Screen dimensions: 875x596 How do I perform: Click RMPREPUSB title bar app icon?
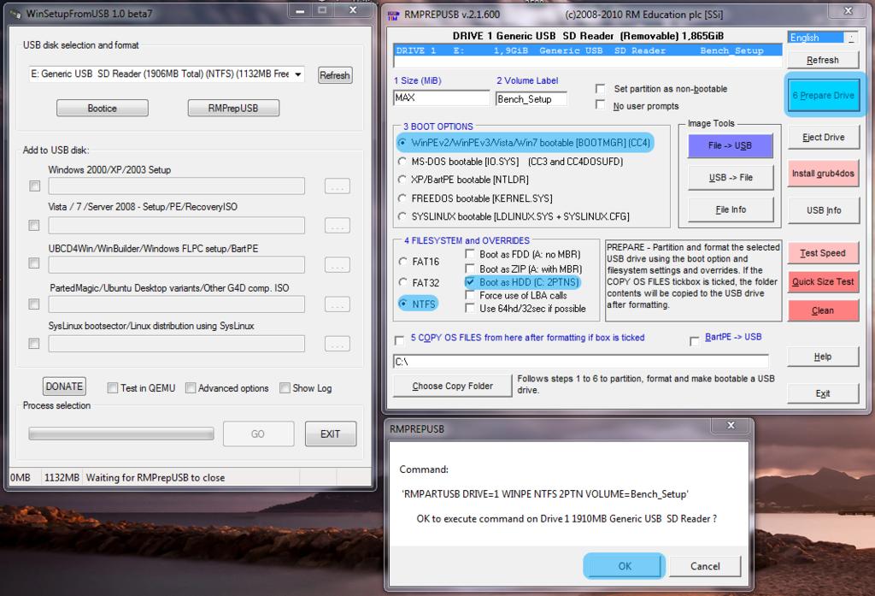point(393,15)
